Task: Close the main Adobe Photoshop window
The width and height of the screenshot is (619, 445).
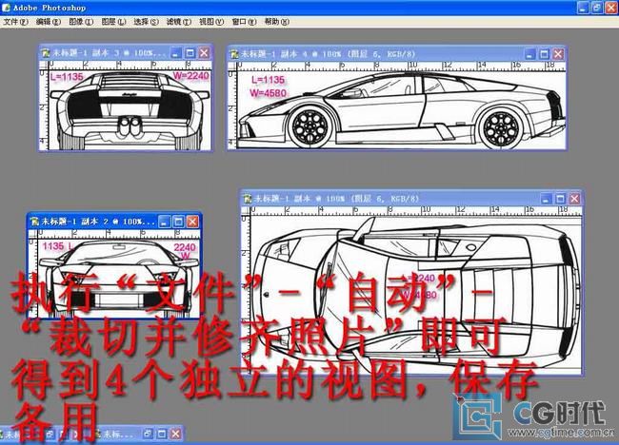Action: point(611,8)
